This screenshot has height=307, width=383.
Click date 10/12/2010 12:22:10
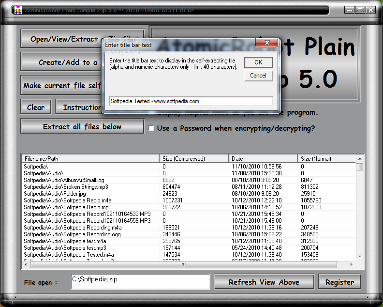pos(257,200)
